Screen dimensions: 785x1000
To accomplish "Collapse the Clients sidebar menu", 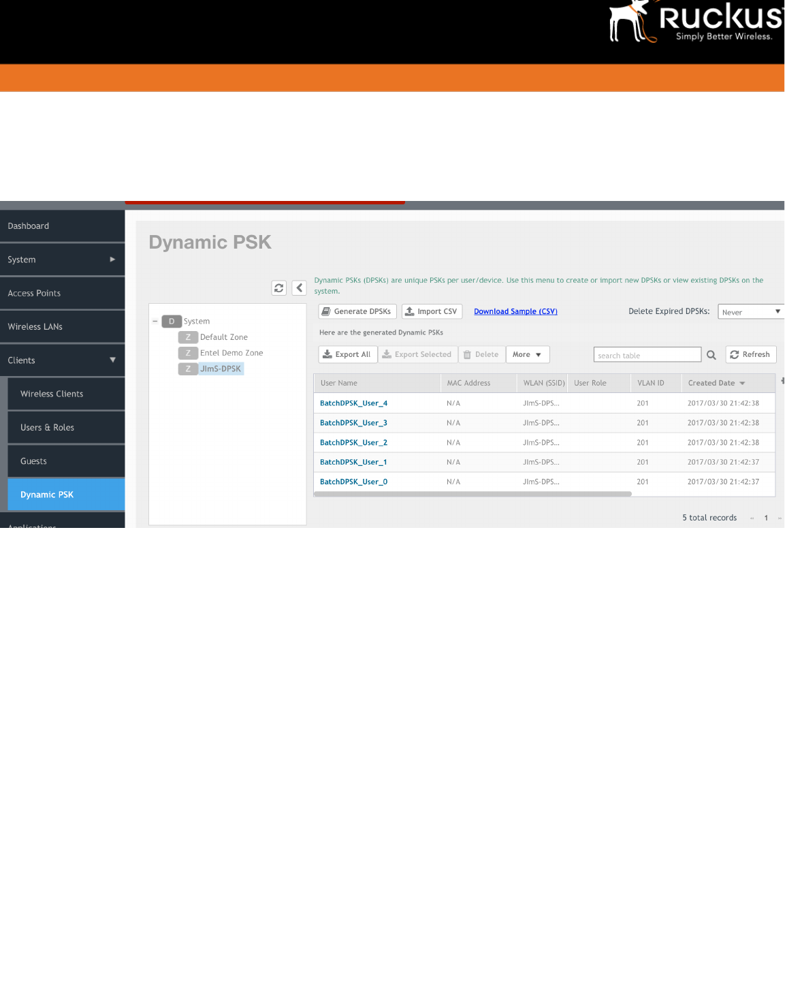I will [112, 360].
